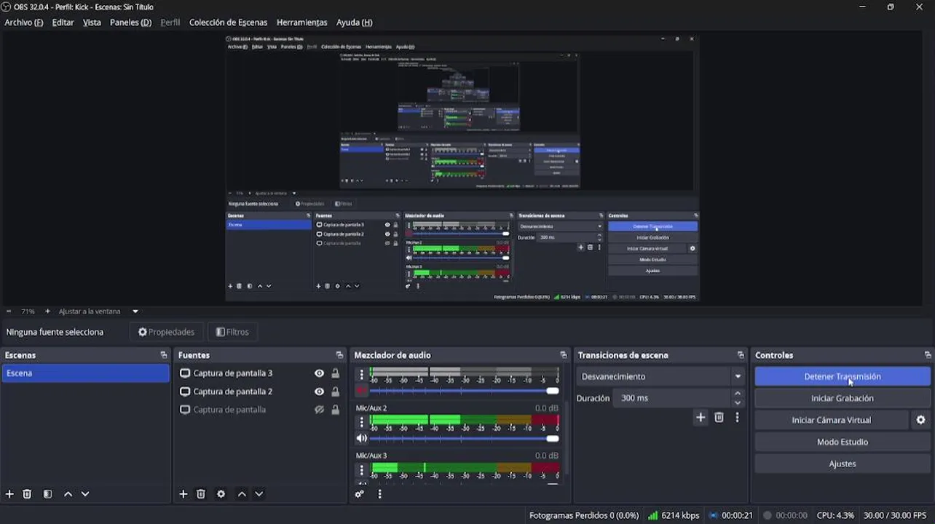Image resolution: width=935 pixels, height=524 pixels.
Task: Decrease transition duration with down arrow
Action: (738, 402)
